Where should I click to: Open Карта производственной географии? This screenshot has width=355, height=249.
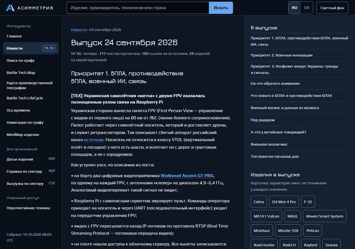[x=31, y=85]
